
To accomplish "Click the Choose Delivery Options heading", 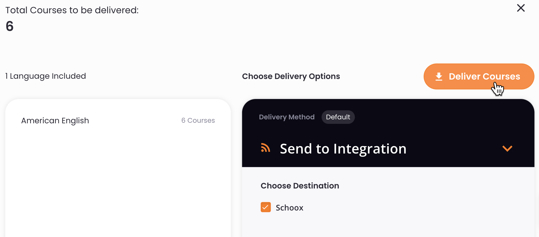I will pyautogui.click(x=291, y=76).
